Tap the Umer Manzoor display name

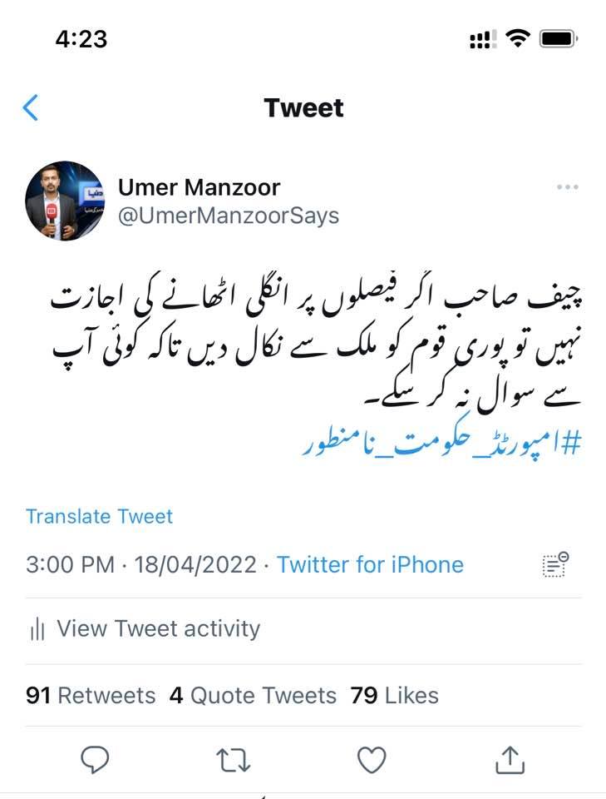[x=199, y=187]
